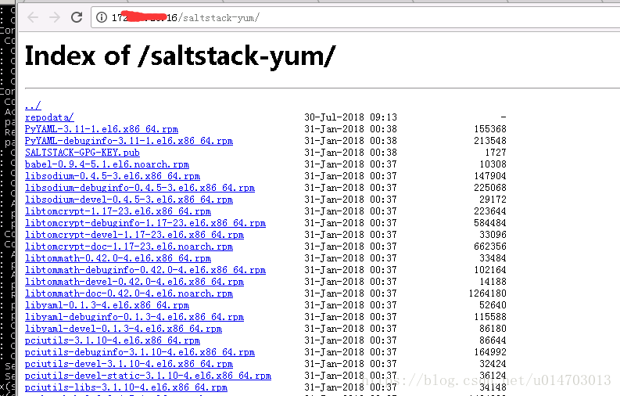The image size is (620, 396).
Task: Click file size '32424'
Action: click(x=493, y=364)
